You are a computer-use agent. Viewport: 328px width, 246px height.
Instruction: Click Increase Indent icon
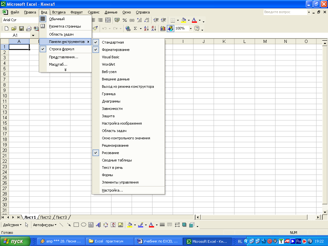(x=163, y=20)
